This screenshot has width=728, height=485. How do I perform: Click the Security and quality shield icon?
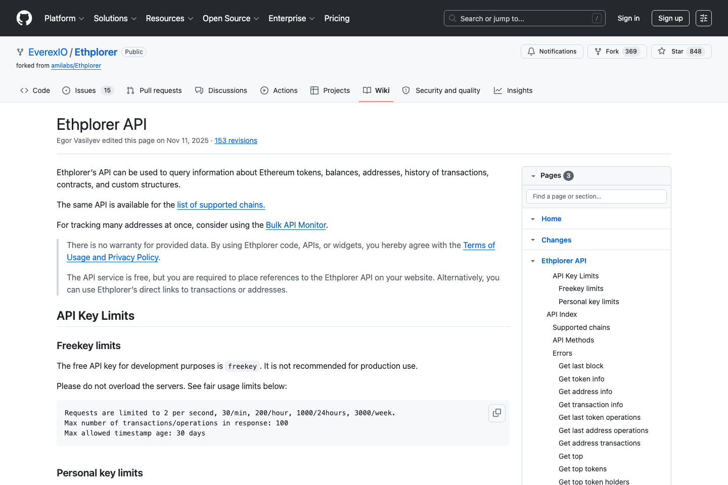pos(406,90)
